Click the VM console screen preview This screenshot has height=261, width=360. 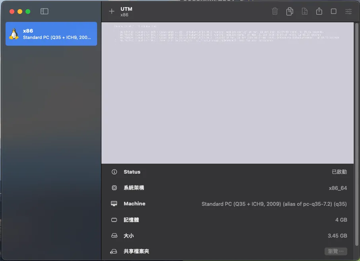click(227, 93)
